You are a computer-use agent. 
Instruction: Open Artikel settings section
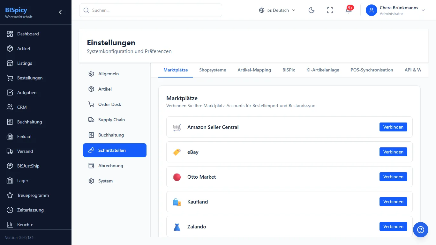pos(115,89)
